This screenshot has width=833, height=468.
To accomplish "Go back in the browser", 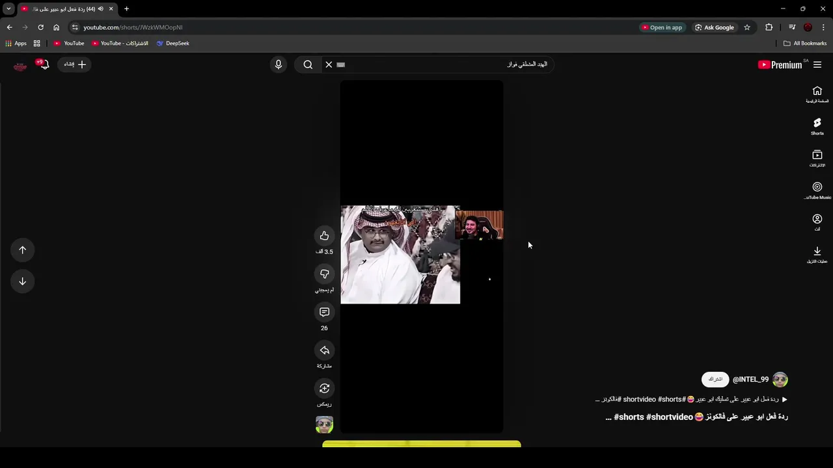I will pyautogui.click(x=9, y=27).
